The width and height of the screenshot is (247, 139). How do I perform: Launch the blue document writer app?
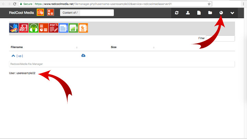[x=63, y=28]
